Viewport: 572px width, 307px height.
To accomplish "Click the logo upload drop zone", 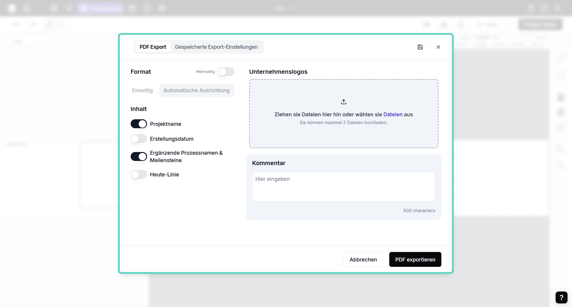I will pos(343,134).
